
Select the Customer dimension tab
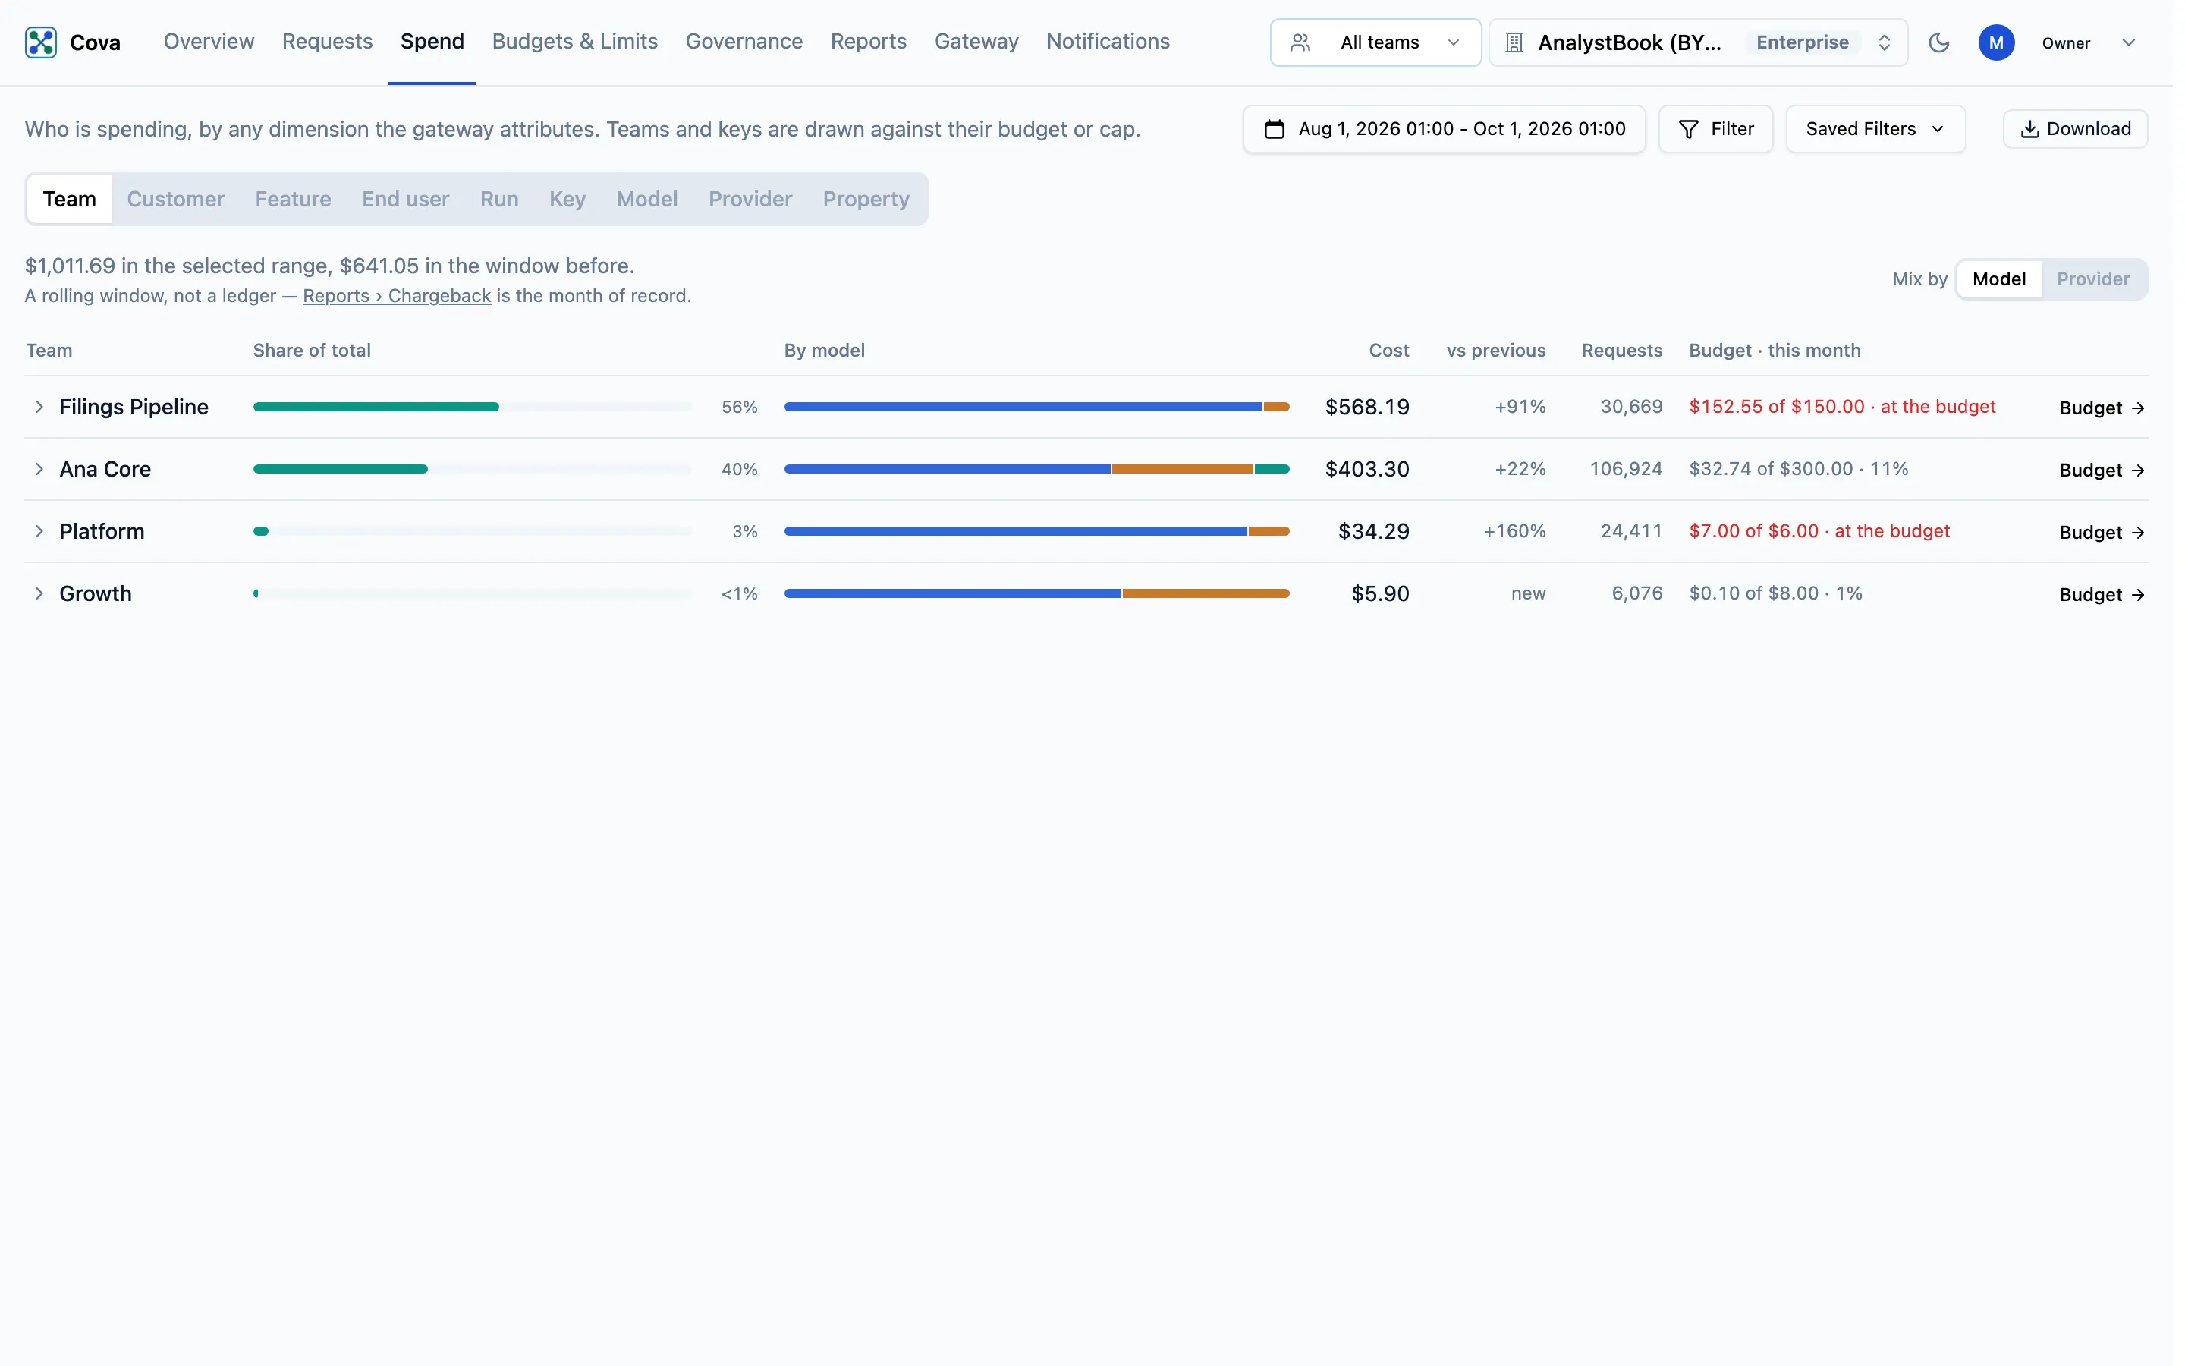[x=175, y=199]
